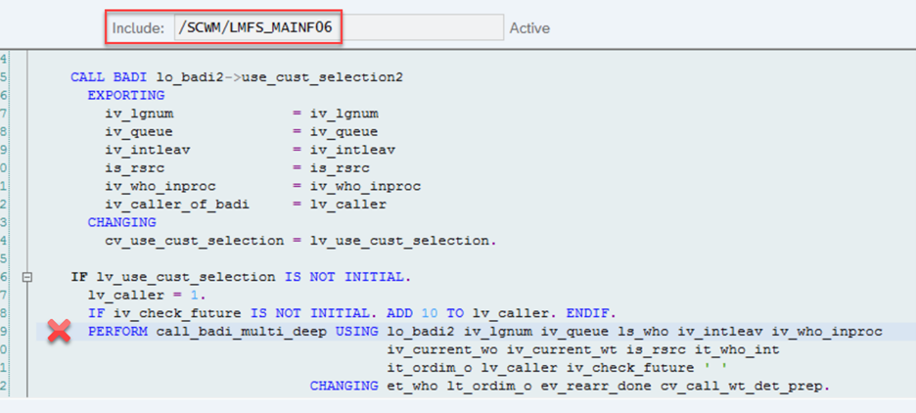This screenshot has width=916, height=413.
Task: Click the cv_use_cust_selection parameter name
Action: [195, 241]
